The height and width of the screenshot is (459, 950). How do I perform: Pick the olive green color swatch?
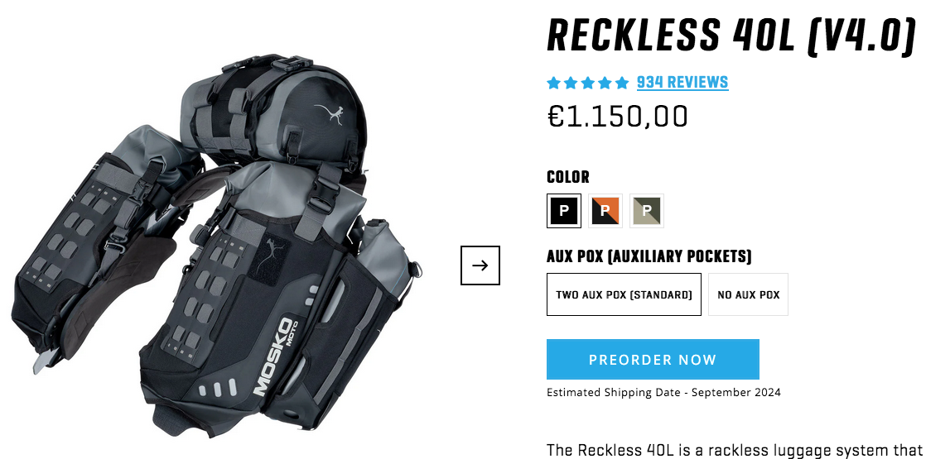tap(647, 210)
